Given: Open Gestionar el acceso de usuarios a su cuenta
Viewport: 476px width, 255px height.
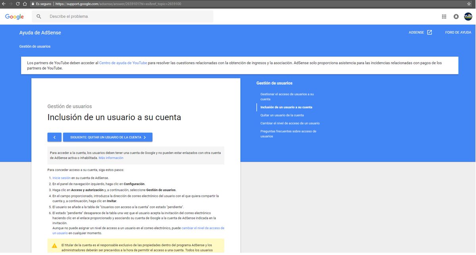Looking at the screenshot, I should click(x=287, y=97).
